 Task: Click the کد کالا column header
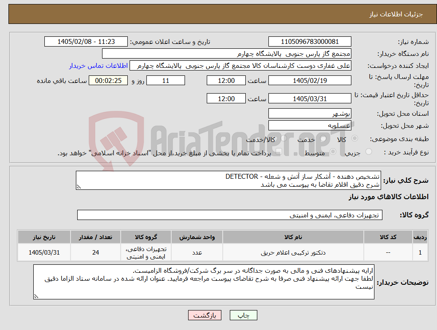coord(388,237)
